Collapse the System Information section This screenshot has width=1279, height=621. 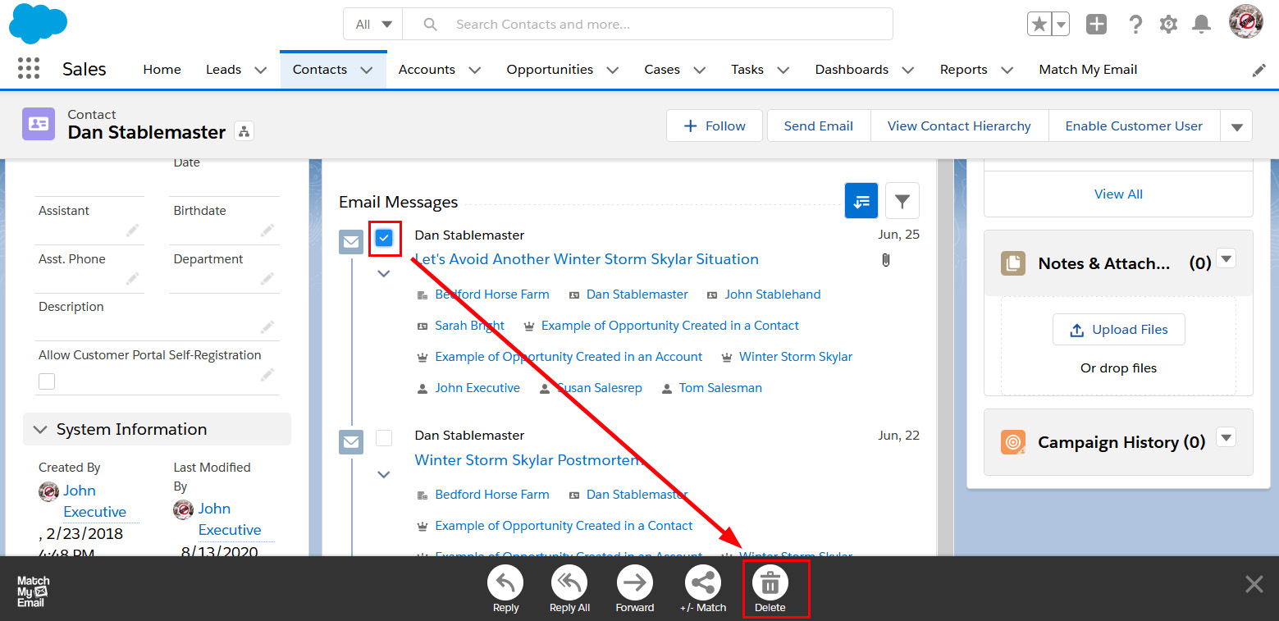39,429
